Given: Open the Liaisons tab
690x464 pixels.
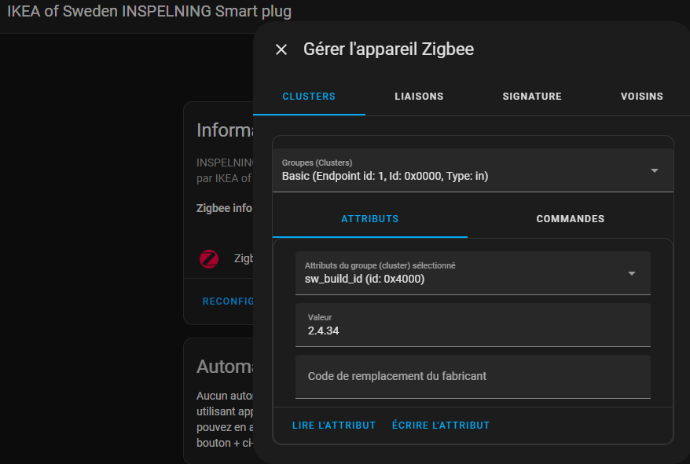Looking at the screenshot, I should coord(419,97).
